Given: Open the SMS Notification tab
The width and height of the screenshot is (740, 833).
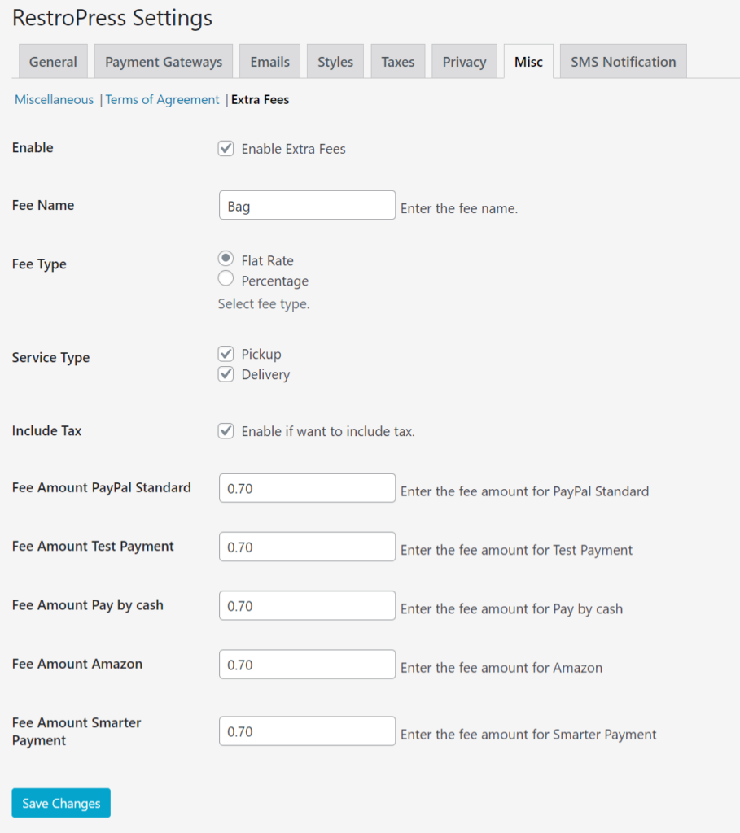Looking at the screenshot, I should [623, 62].
